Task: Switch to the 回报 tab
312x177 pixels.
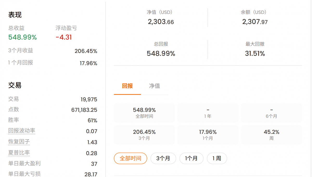Action: coord(127,86)
